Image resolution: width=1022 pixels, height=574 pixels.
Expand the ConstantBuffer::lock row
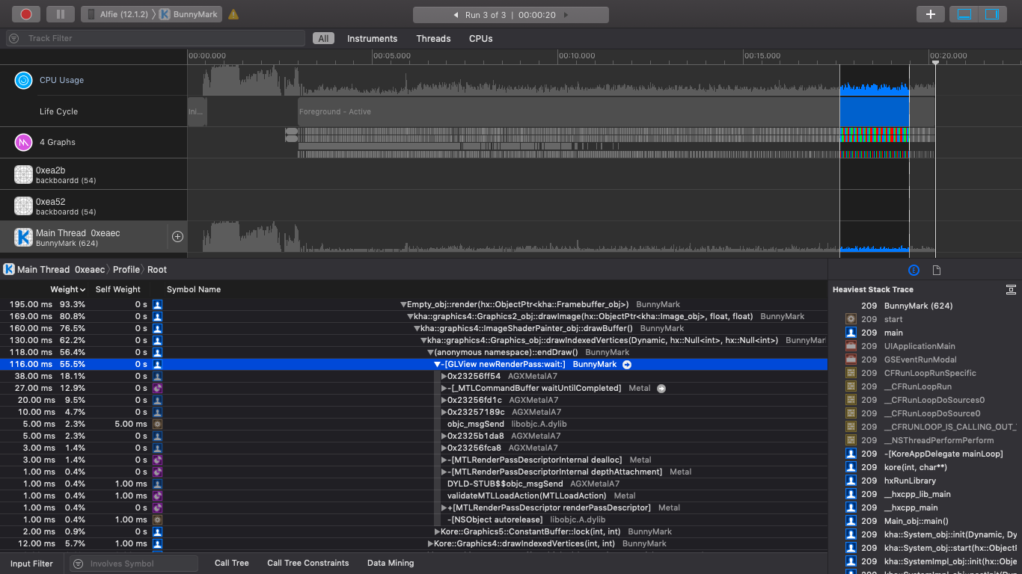coord(437,531)
